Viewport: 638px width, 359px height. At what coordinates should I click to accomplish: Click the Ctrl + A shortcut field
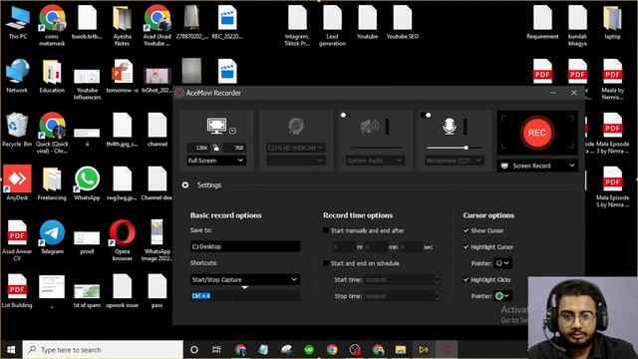(245, 296)
